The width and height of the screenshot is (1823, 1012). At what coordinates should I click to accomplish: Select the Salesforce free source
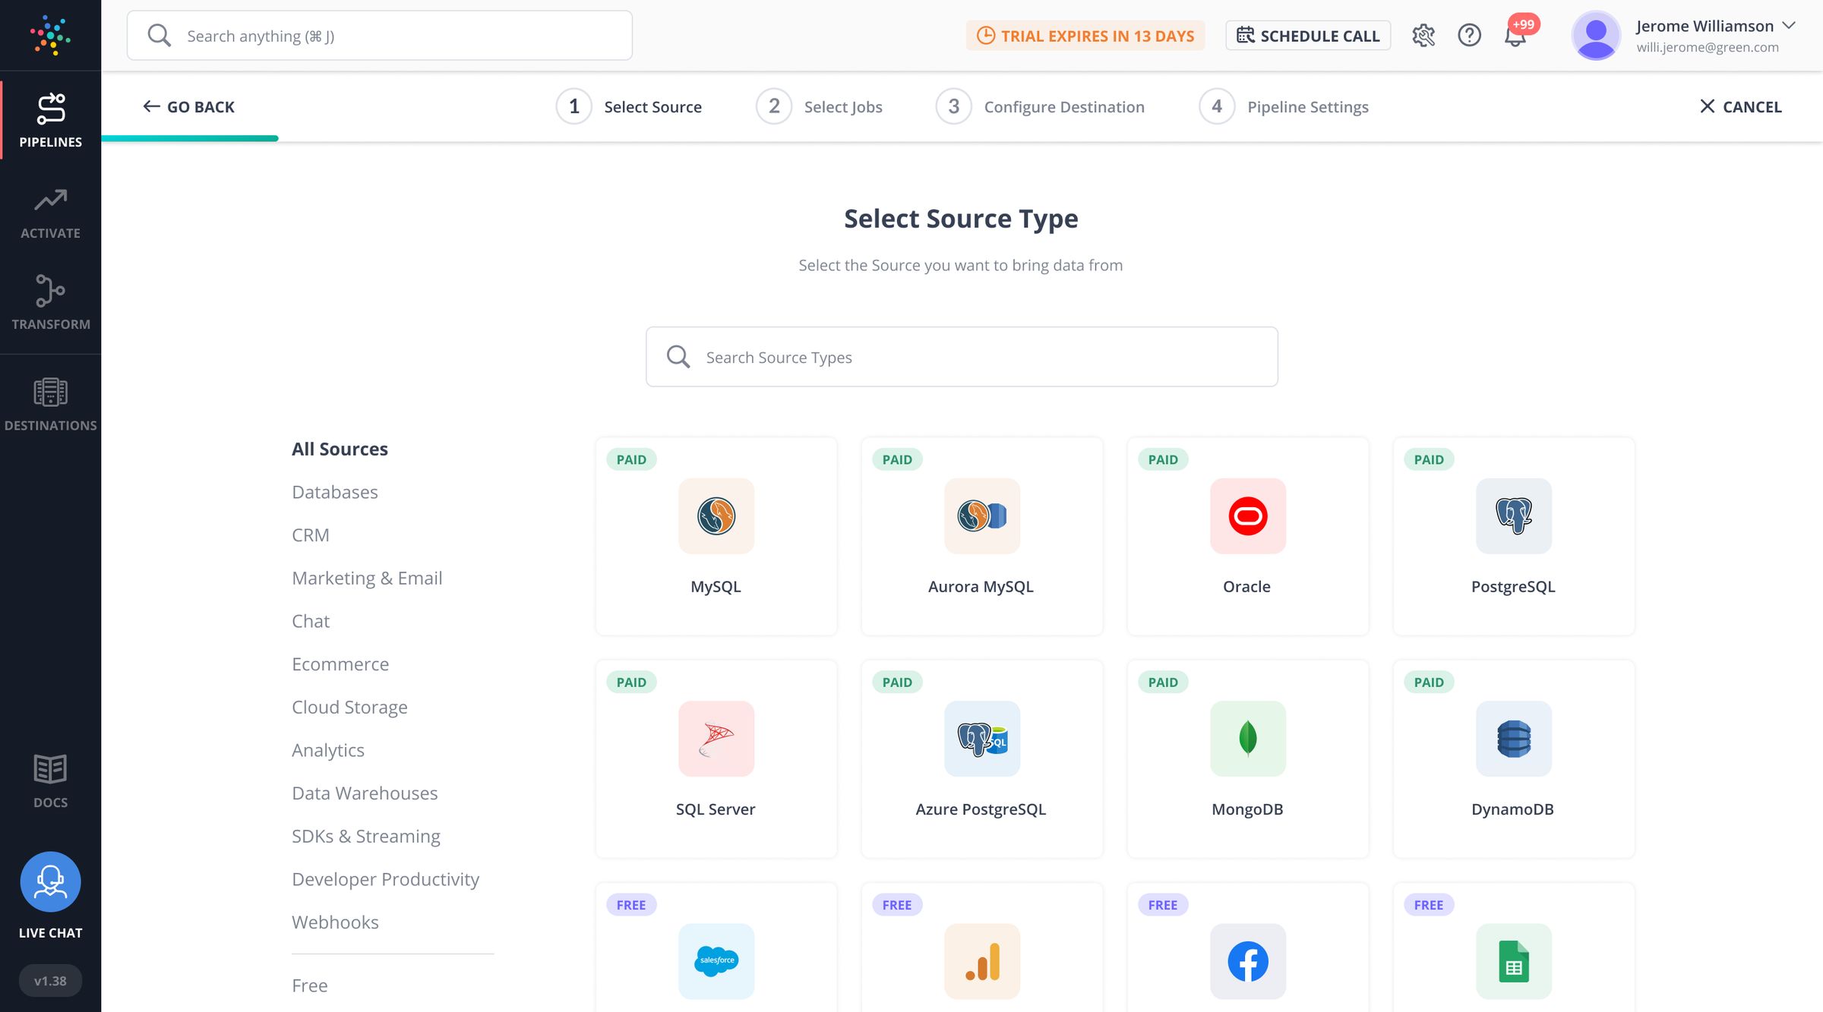[x=716, y=961]
